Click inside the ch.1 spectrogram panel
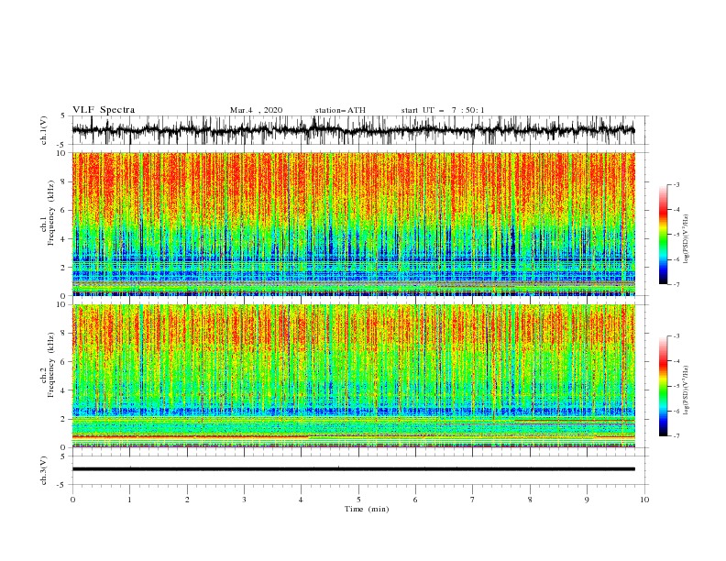Screen dimensions: 726x561 click(x=353, y=224)
